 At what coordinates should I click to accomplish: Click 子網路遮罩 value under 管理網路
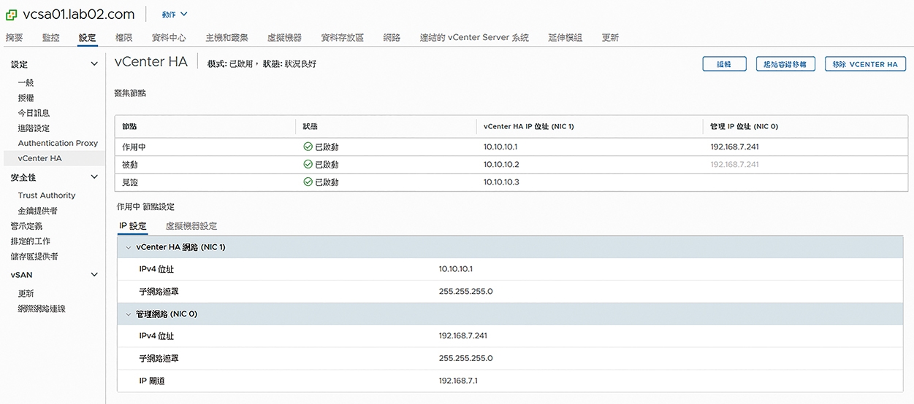(465, 358)
